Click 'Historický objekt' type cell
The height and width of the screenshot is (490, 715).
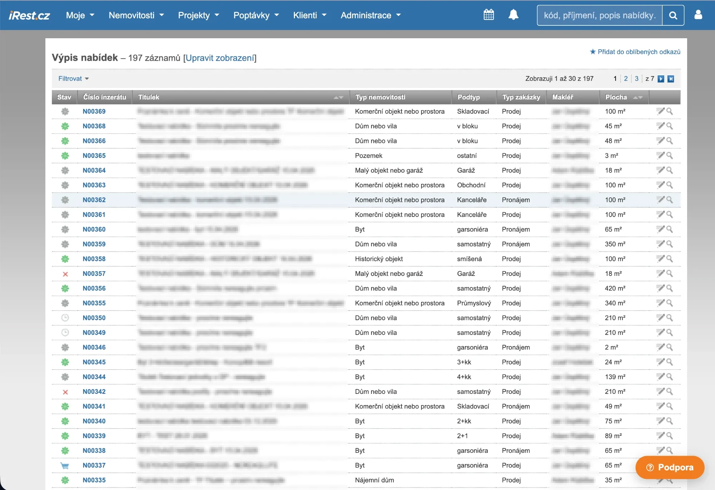tap(379, 259)
